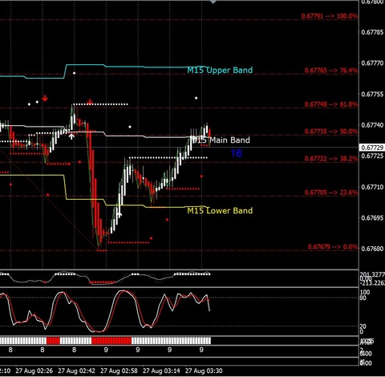
Task: Select the 0.67765 76.4% Fibonacci label
Action: tap(331, 71)
